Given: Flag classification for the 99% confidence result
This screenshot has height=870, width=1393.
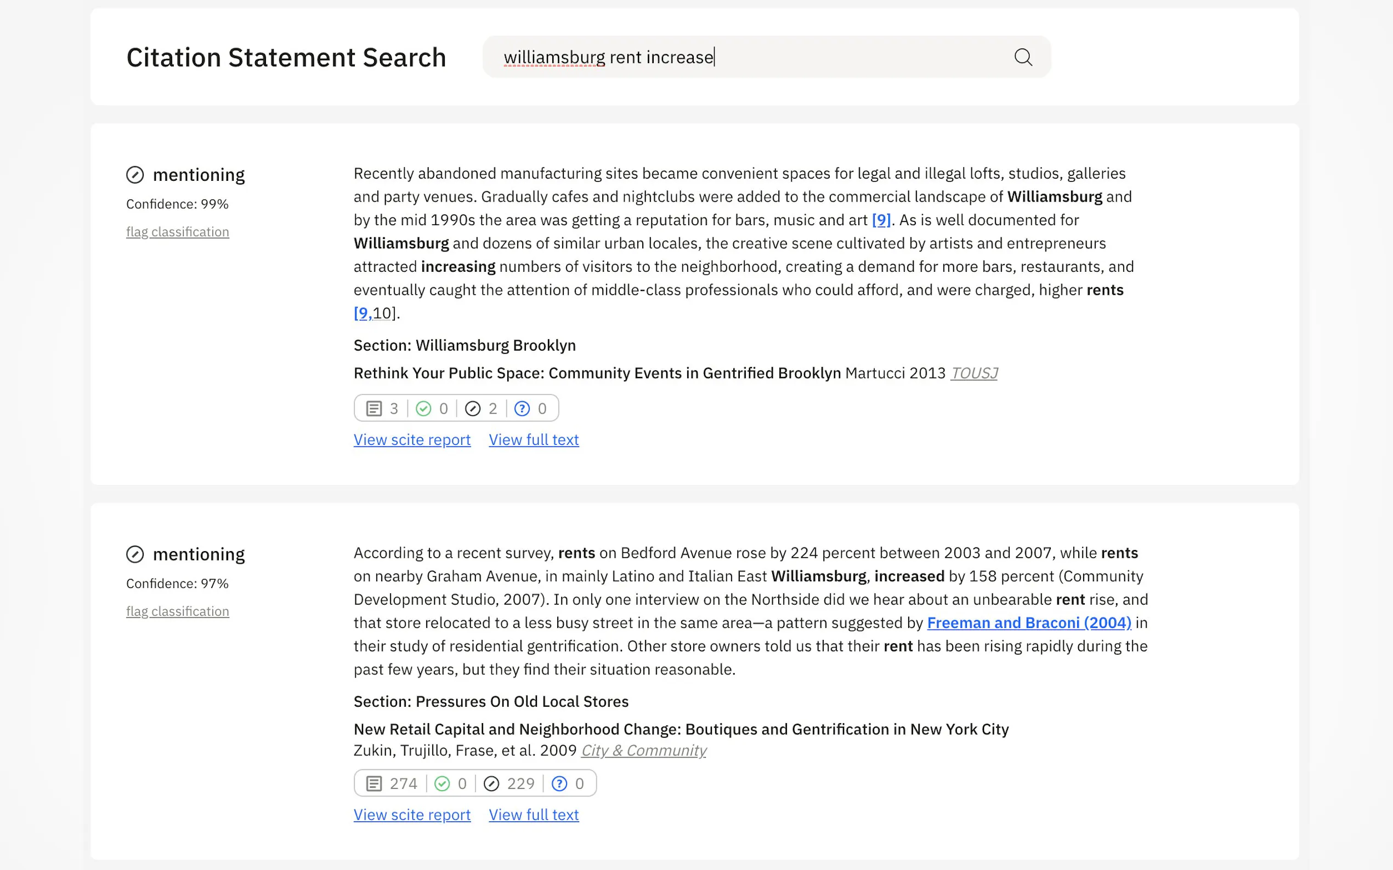Looking at the screenshot, I should 177,232.
